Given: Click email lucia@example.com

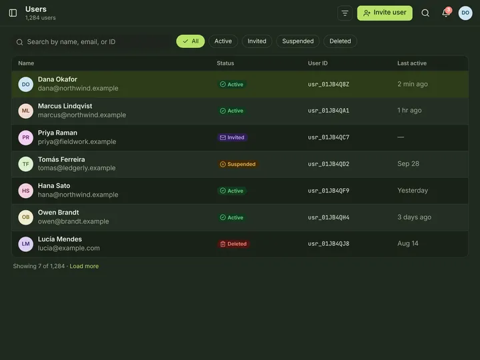Looking at the screenshot, I should coord(69,248).
